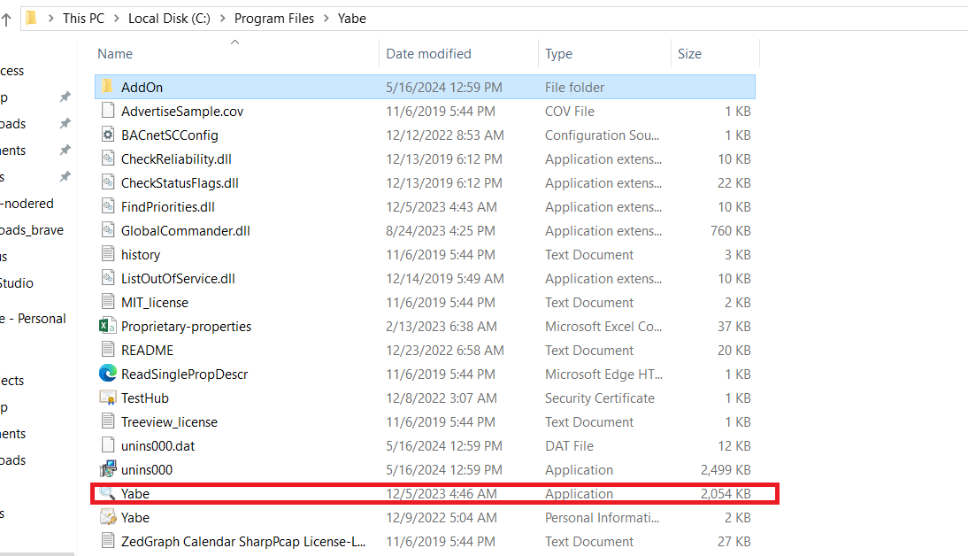This screenshot has width=968, height=556.
Task: Click the GlobalCommander.dll file icon
Action: pos(107,230)
